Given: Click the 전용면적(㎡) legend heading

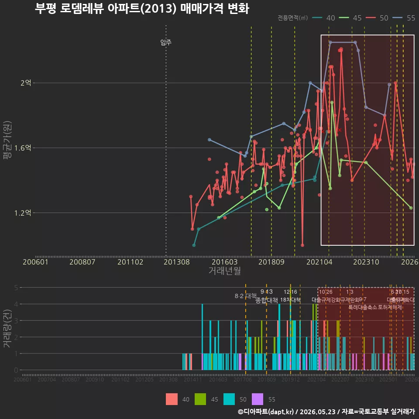Looking at the screenshot, I should click(292, 18).
